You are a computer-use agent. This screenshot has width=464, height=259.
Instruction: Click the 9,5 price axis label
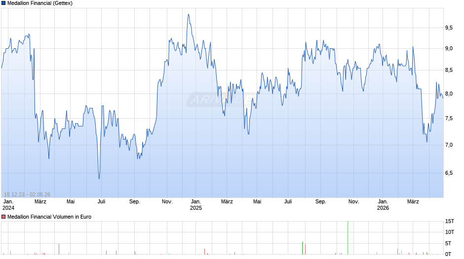(449, 28)
